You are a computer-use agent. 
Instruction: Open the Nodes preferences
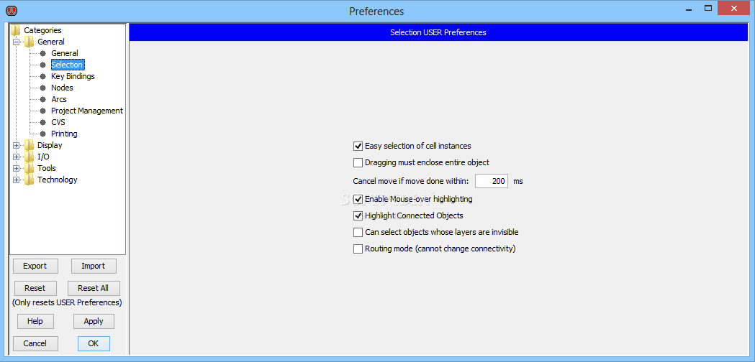(62, 88)
